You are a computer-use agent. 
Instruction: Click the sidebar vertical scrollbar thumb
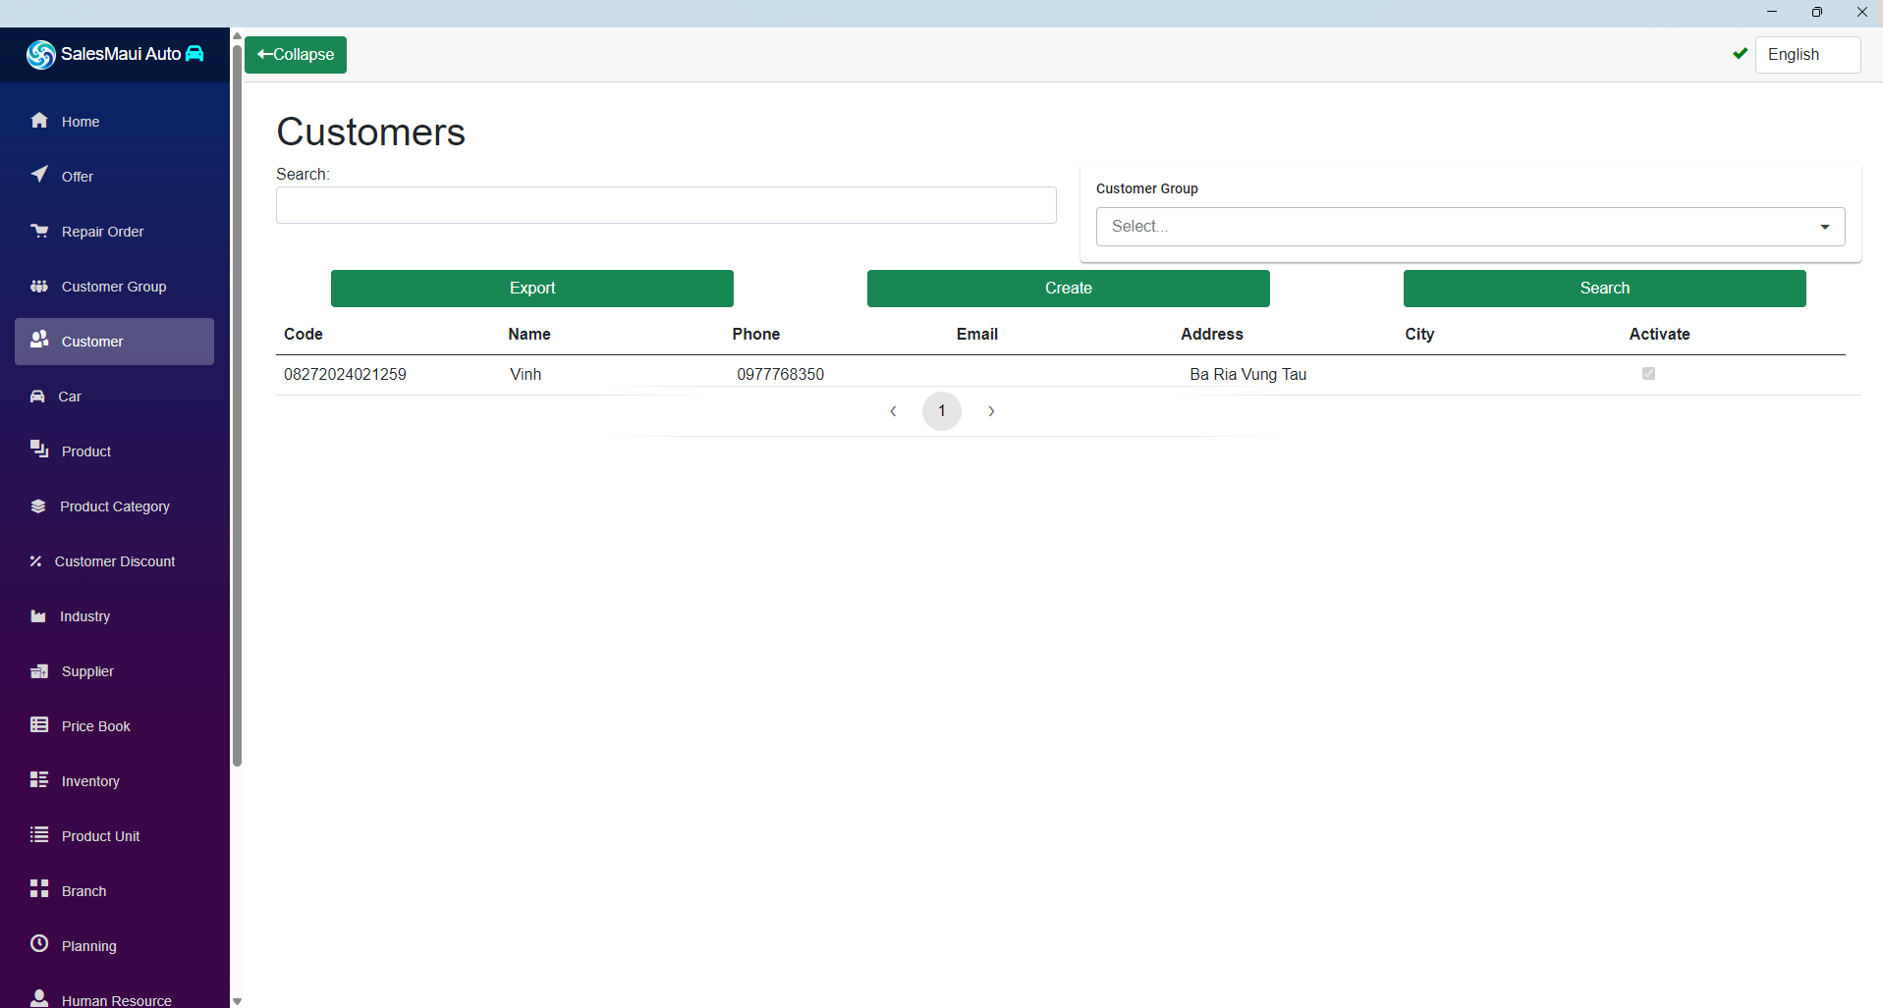click(x=237, y=405)
